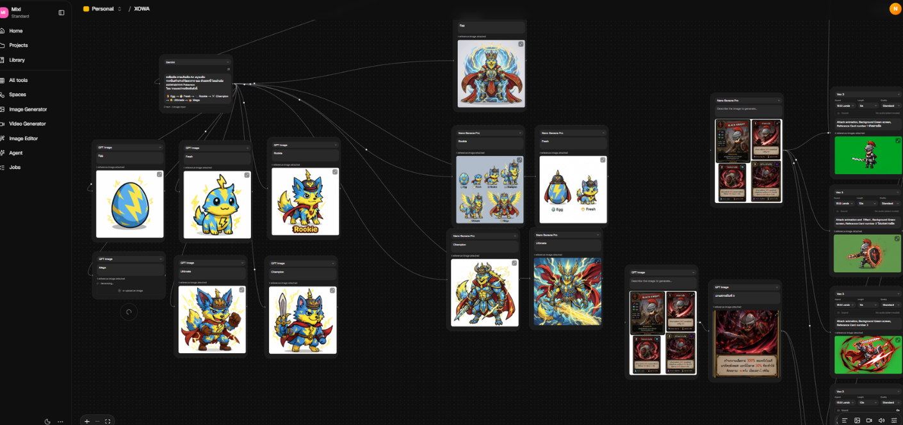Edit the Fresh prompt in GPT Image node
903x425 pixels.
(217, 159)
